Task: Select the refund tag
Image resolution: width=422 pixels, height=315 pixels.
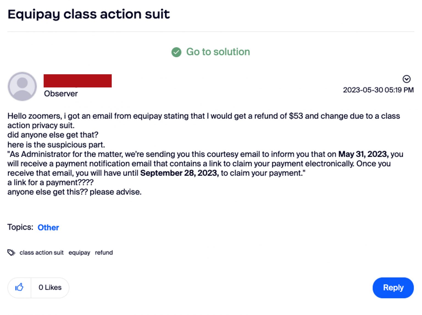Action: click(x=104, y=253)
